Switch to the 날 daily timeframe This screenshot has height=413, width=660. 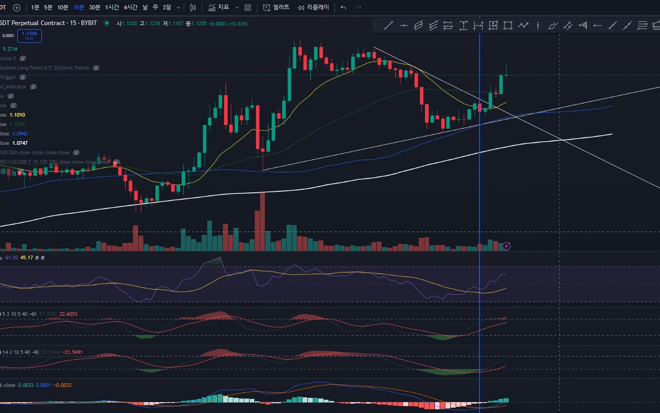coord(145,7)
